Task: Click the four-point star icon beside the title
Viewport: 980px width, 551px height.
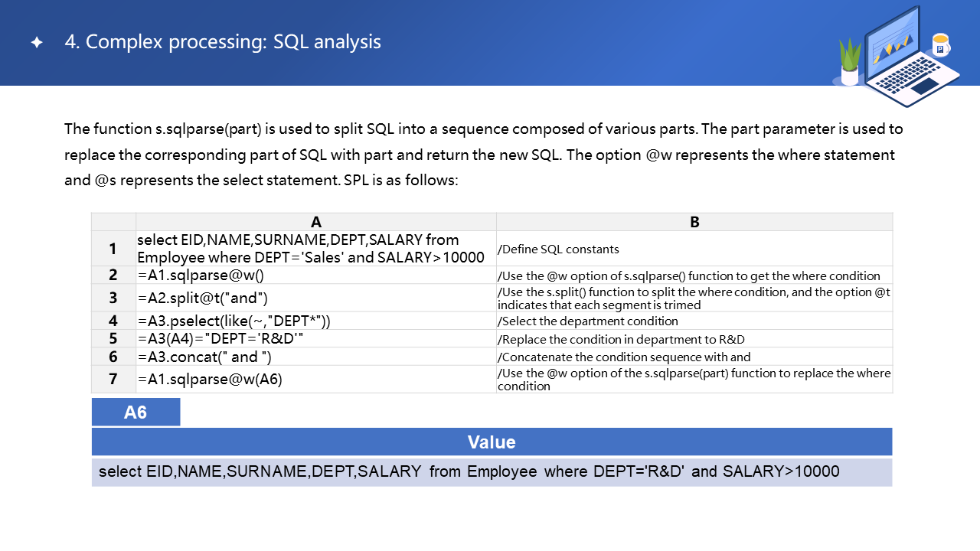Action: [x=36, y=43]
